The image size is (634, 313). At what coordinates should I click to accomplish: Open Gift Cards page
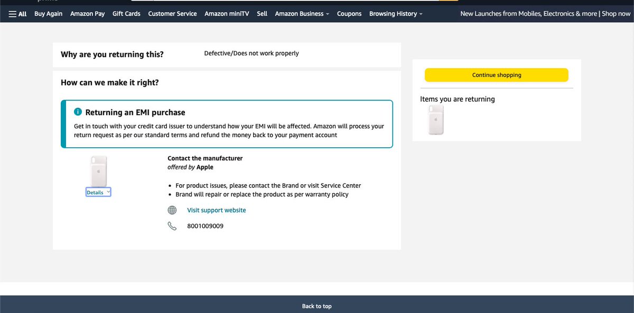coord(126,14)
